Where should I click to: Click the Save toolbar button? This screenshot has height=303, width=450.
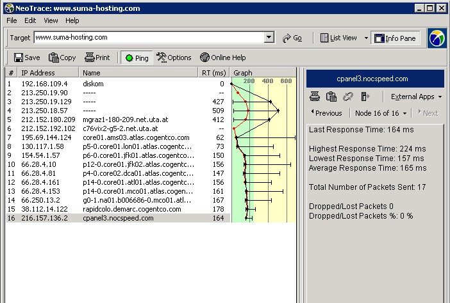click(27, 58)
